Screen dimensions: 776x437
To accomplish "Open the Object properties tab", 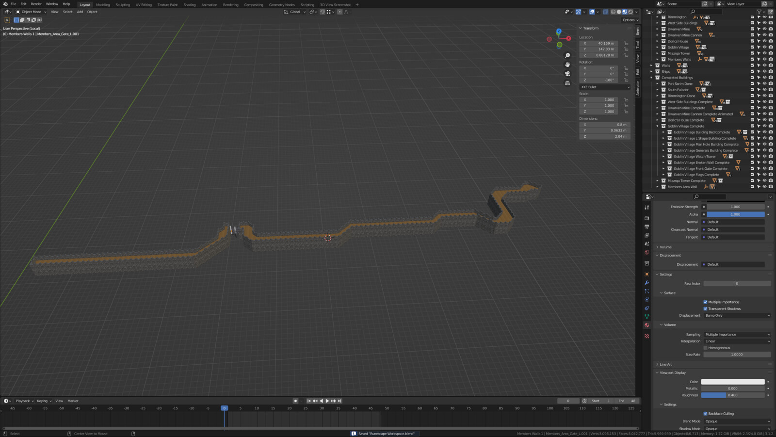I will pos(647,274).
